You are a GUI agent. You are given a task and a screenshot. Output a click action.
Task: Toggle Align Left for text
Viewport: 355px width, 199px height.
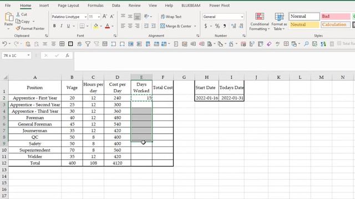123,26
